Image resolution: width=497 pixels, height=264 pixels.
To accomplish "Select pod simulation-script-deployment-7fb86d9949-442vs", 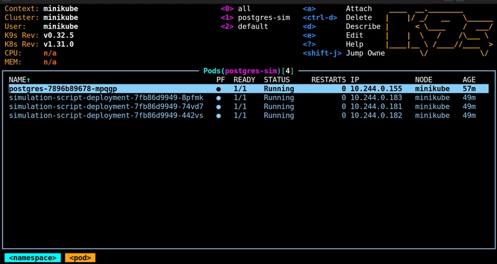I will pos(248,116).
